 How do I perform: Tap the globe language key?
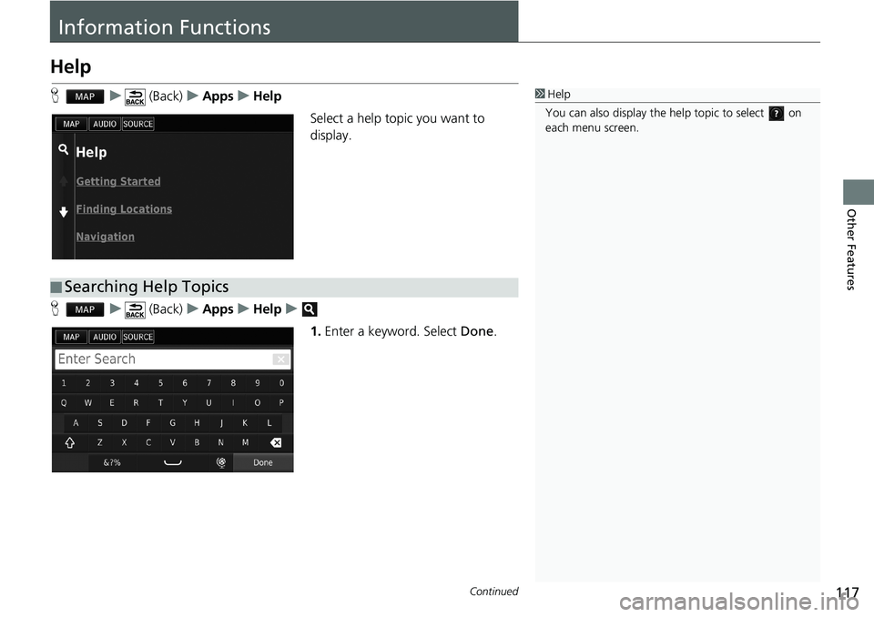(221, 462)
